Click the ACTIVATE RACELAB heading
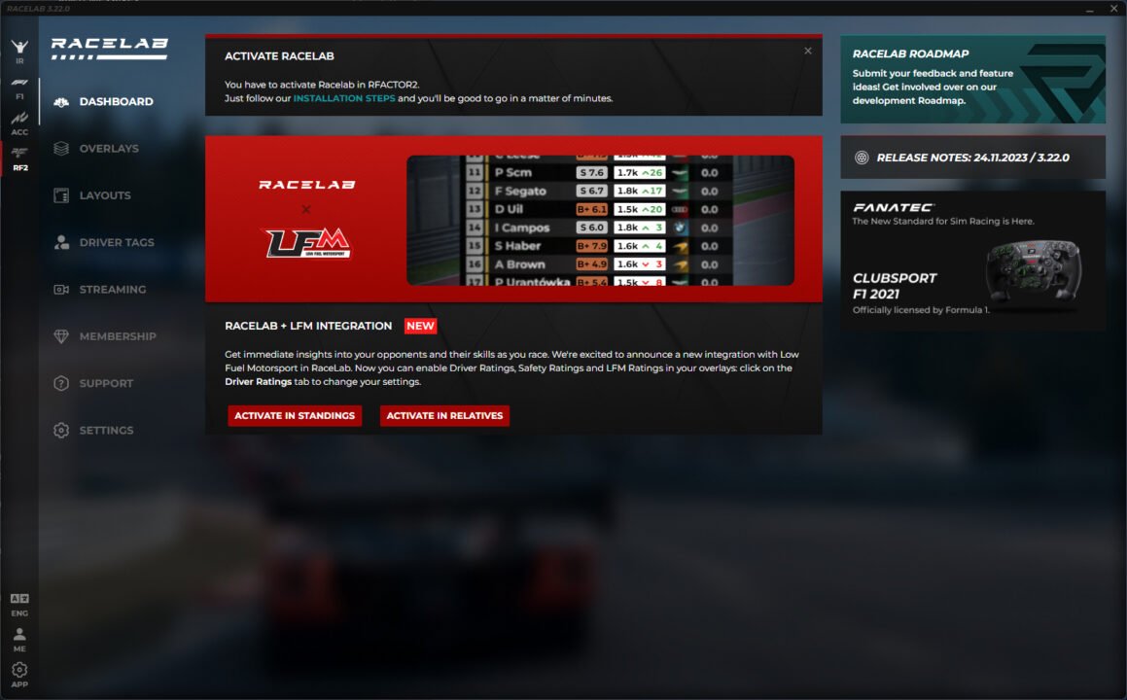Image resolution: width=1127 pixels, height=700 pixels. pyautogui.click(x=279, y=56)
